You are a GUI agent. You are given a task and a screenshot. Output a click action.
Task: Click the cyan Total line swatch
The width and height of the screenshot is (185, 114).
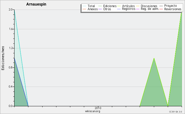(x=84, y=6)
